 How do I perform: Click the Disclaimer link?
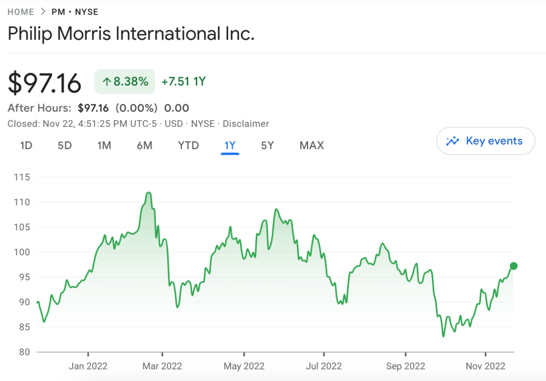point(246,124)
